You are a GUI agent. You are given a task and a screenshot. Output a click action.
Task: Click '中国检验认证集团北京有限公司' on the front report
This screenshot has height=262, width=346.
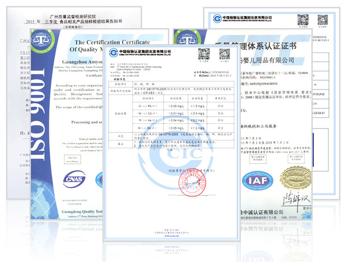145,52
